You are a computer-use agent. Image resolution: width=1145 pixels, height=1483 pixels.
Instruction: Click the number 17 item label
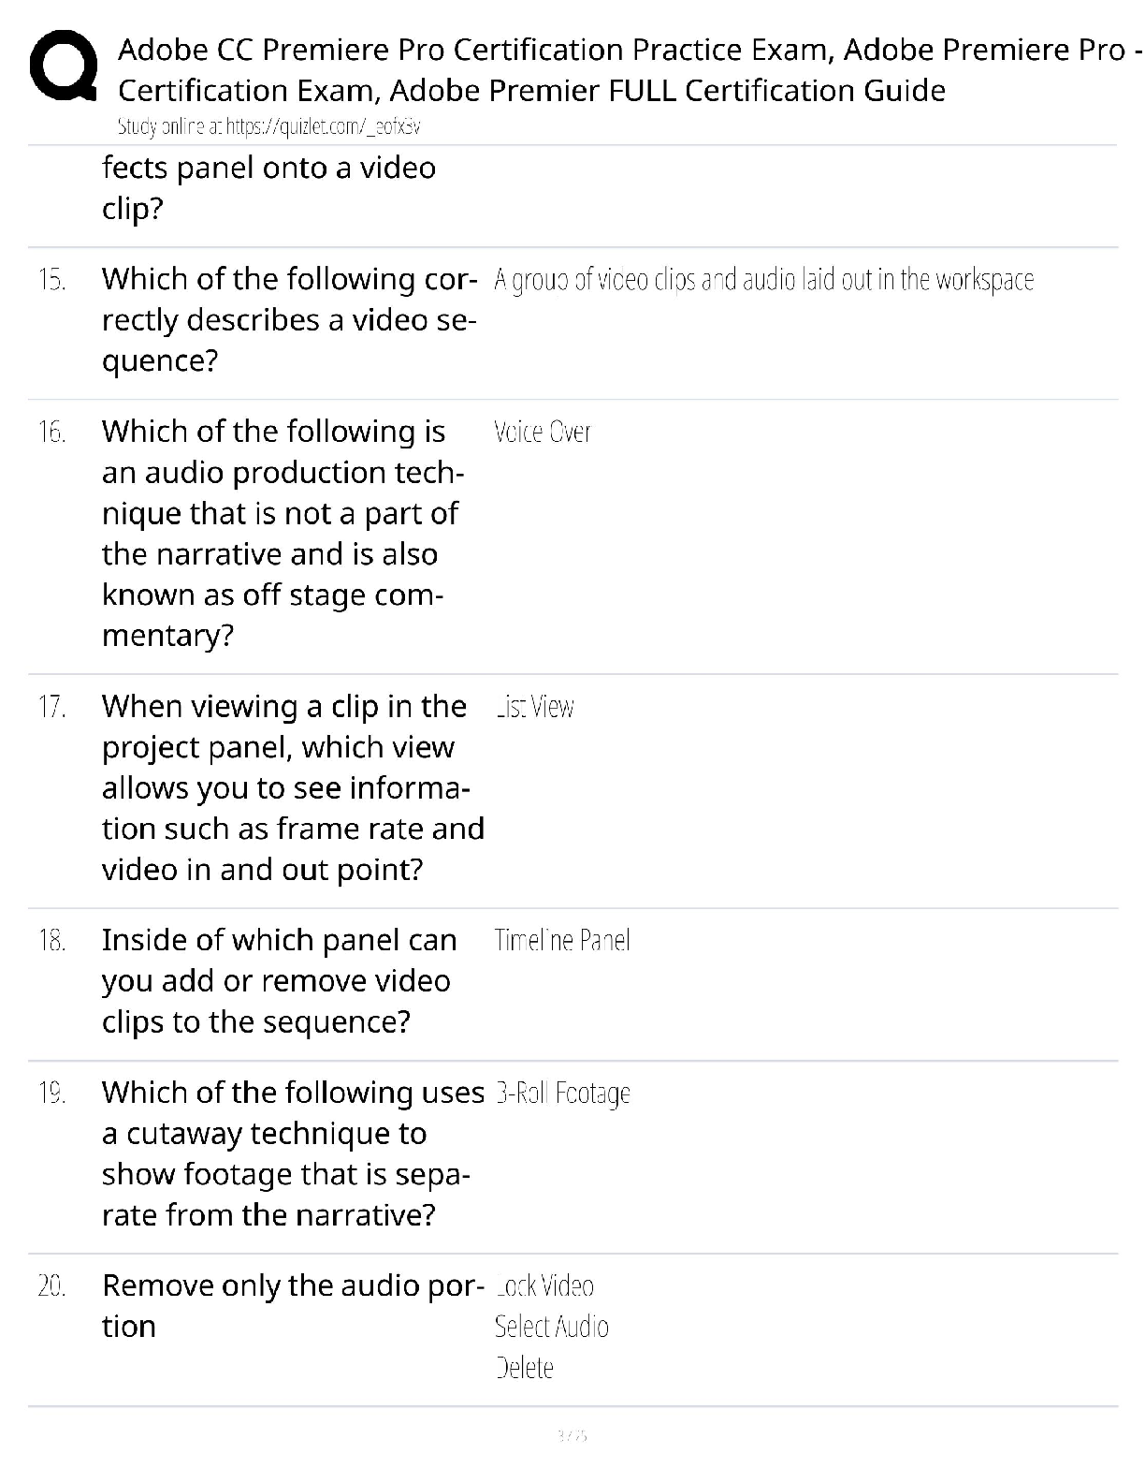click(51, 707)
